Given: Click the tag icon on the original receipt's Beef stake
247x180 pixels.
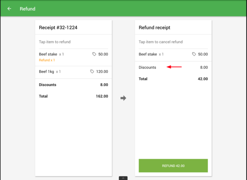Looking at the screenshot, I should pos(94,54).
